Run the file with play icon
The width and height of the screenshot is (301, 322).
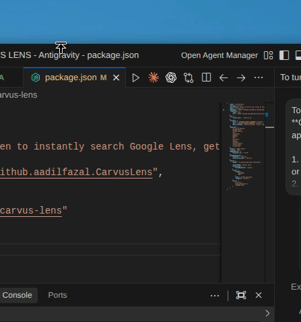pos(135,77)
